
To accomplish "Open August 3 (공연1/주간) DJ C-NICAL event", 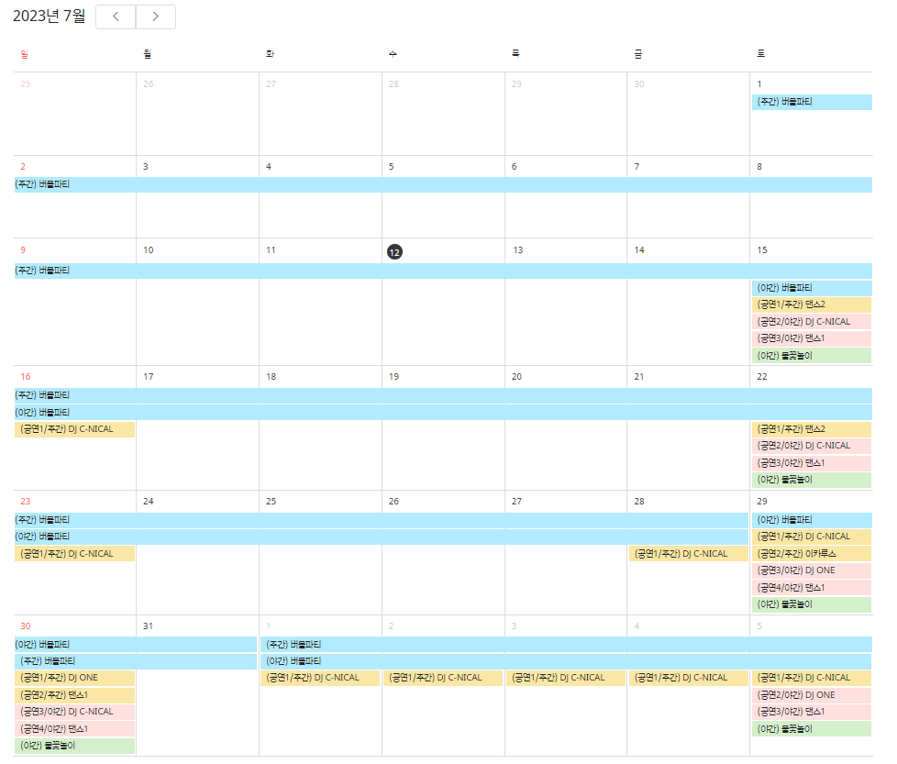I will tap(566, 678).
